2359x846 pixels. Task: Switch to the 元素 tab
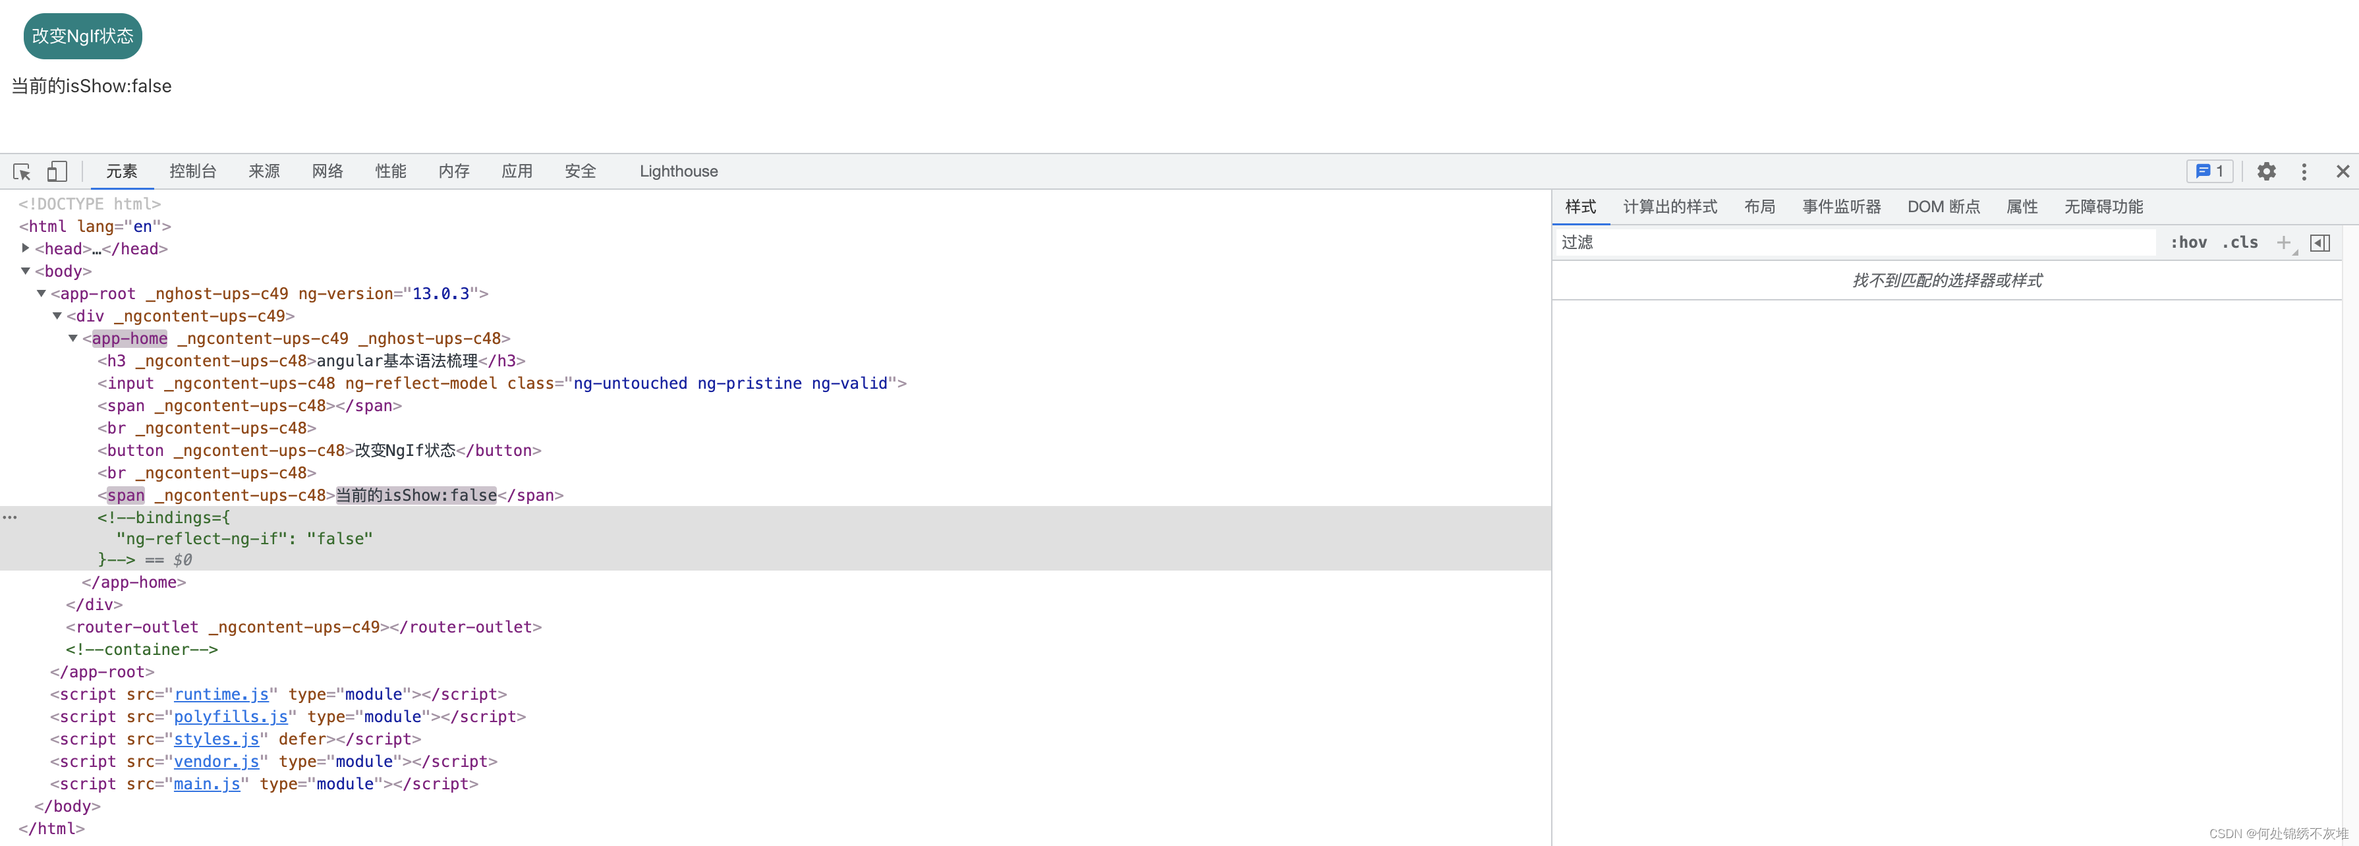(x=122, y=171)
